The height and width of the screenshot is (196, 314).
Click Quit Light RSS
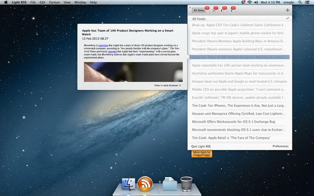click(x=201, y=146)
